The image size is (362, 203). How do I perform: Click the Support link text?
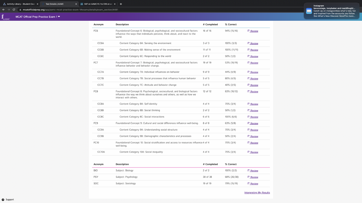point(10,200)
